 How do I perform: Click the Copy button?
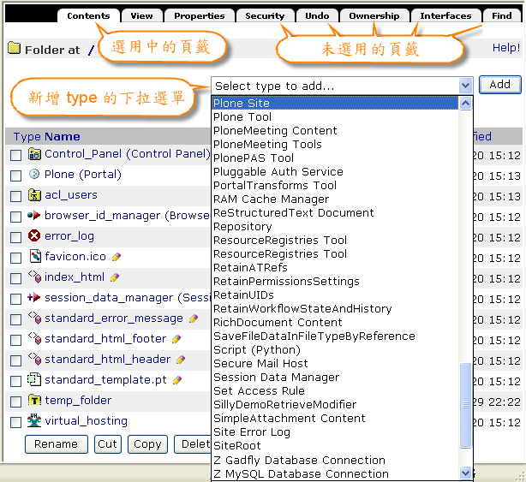[147, 443]
